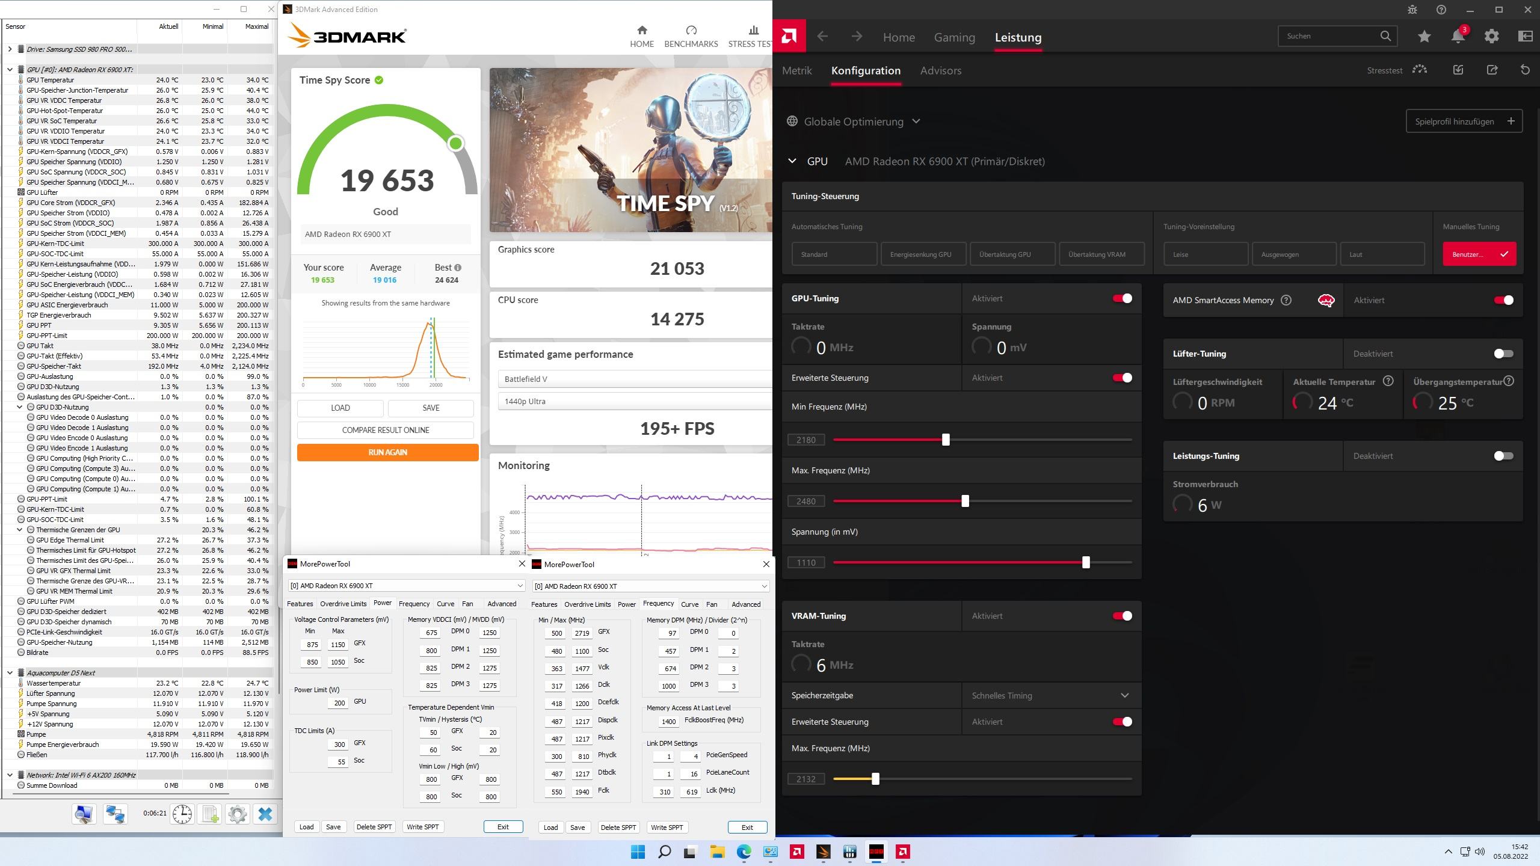Viewport: 1540px width, 866px height.
Task: Reset tuning with the undo arrow icon
Action: click(x=1526, y=70)
